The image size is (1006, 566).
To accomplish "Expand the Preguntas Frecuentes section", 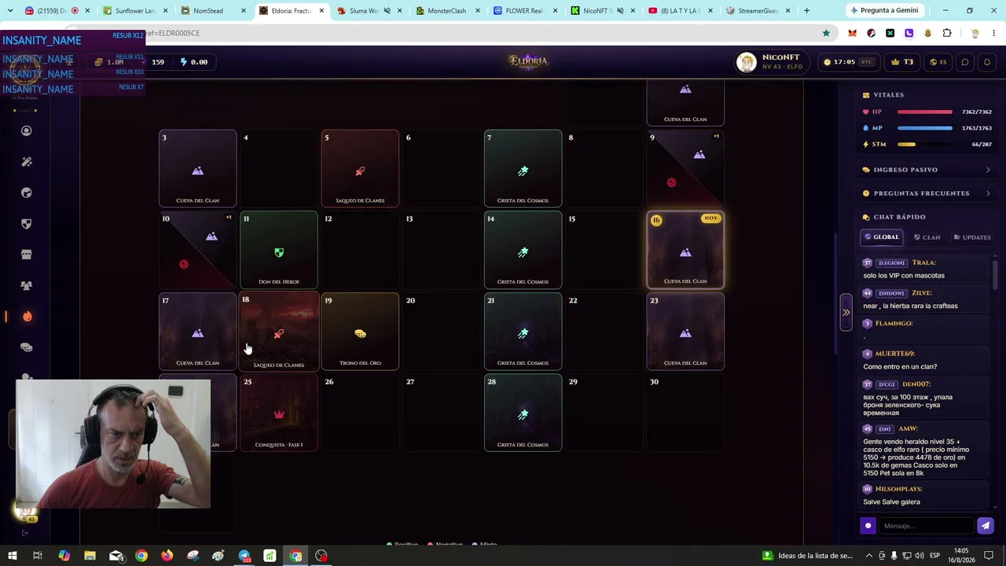I will pyautogui.click(x=927, y=193).
